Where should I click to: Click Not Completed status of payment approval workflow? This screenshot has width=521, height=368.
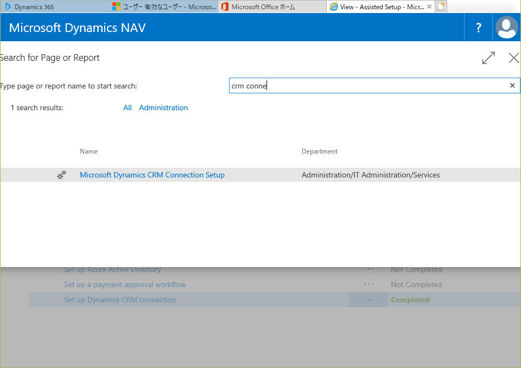[416, 284]
